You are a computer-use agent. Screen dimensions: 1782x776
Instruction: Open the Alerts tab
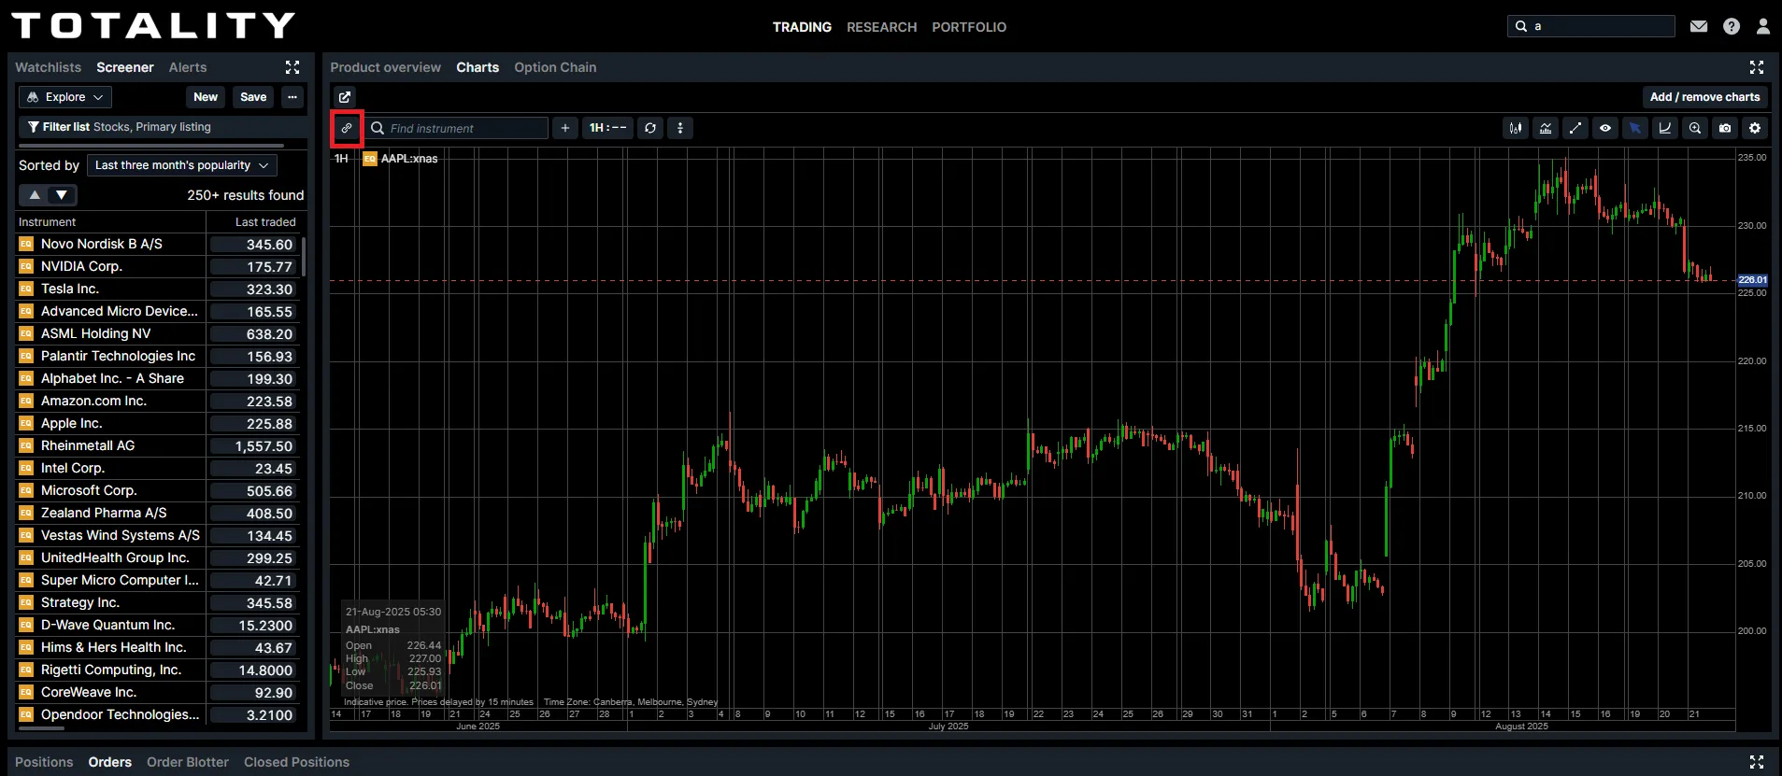point(188,67)
